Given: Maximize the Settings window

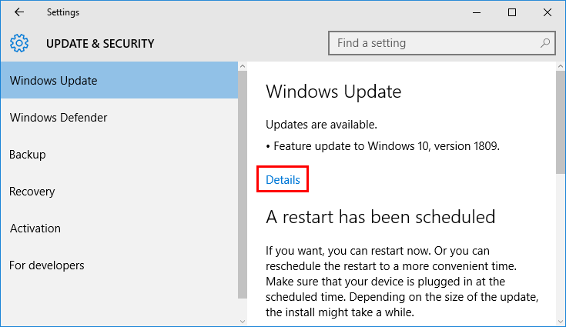Looking at the screenshot, I should point(513,12).
